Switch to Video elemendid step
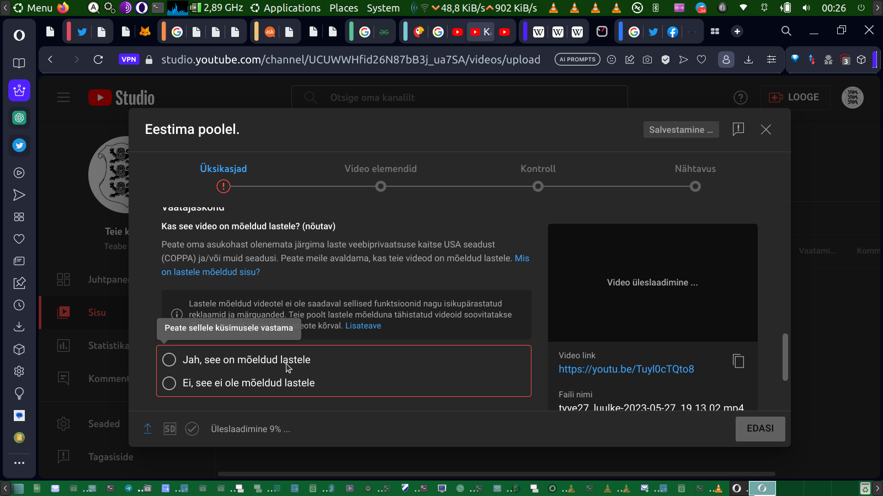Image resolution: width=883 pixels, height=496 pixels. click(x=381, y=177)
